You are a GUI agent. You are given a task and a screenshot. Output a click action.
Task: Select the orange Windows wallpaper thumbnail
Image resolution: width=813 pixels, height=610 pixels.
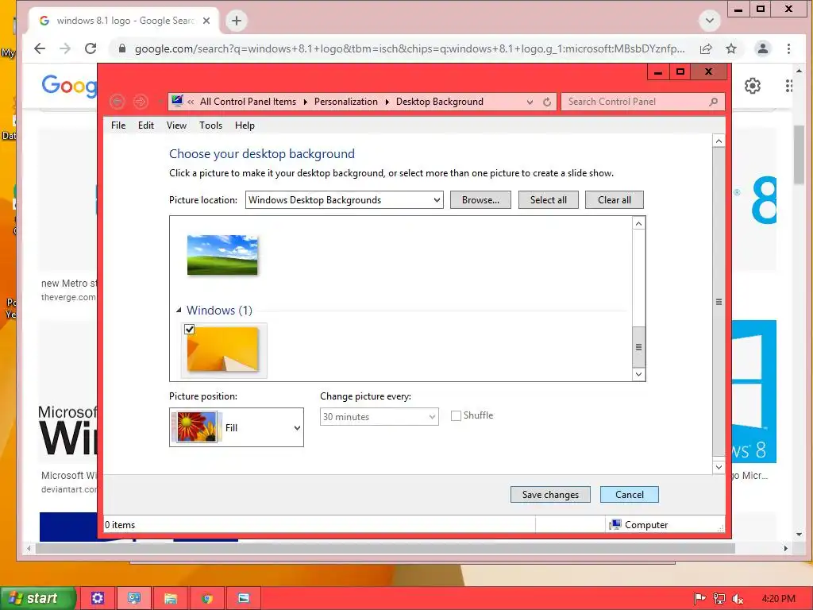click(223, 349)
